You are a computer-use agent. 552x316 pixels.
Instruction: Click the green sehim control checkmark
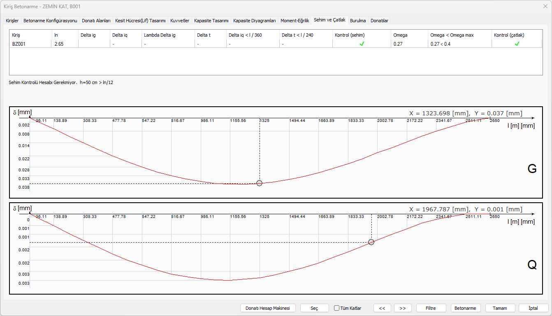click(x=362, y=44)
